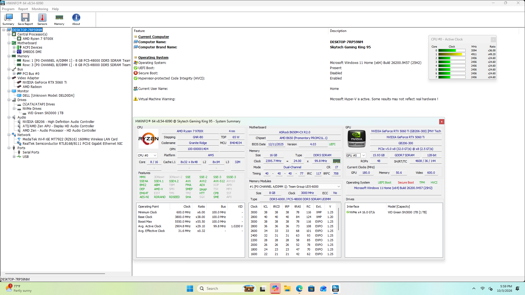Click the Save Report floppy icon
Screen dimensions: 525x295
click(x=25, y=19)
